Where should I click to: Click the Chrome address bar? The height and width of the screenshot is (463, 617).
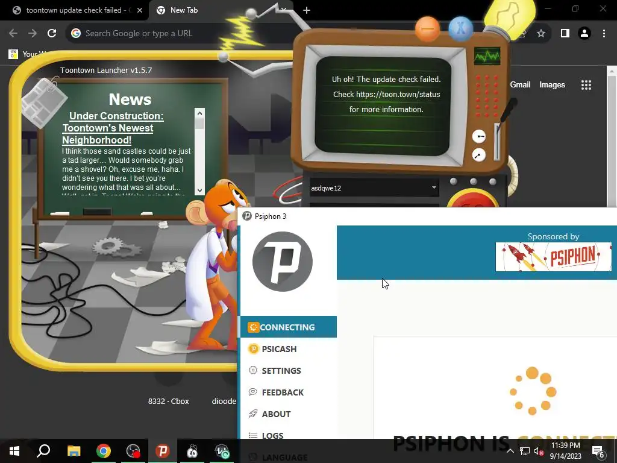[x=181, y=33]
